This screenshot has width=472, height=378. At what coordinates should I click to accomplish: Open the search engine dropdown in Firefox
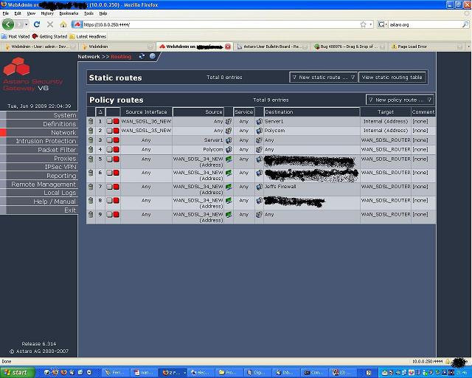click(383, 24)
